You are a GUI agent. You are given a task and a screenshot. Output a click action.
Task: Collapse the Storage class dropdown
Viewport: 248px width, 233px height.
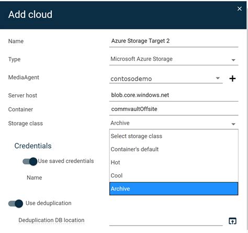(x=174, y=123)
